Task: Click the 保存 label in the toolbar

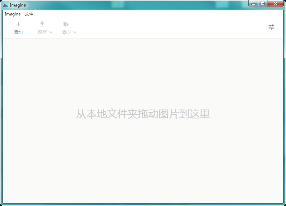Action: [x=42, y=32]
